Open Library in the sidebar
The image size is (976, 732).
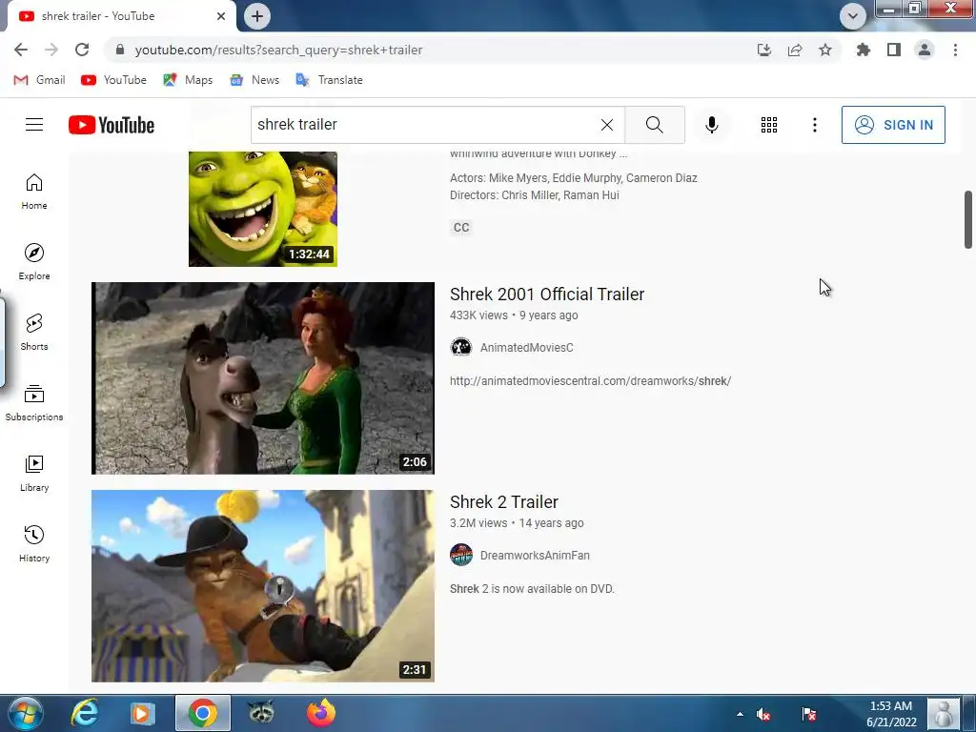(x=34, y=474)
